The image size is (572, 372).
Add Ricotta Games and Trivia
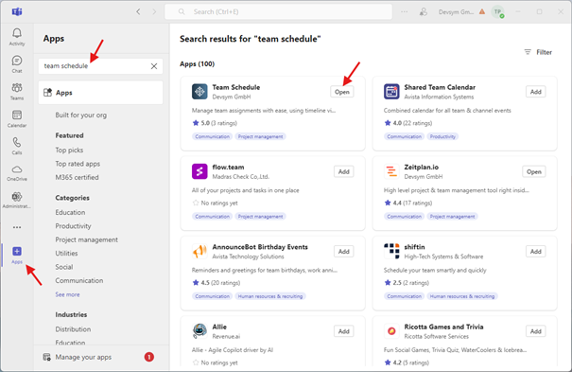click(x=535, y=331)
